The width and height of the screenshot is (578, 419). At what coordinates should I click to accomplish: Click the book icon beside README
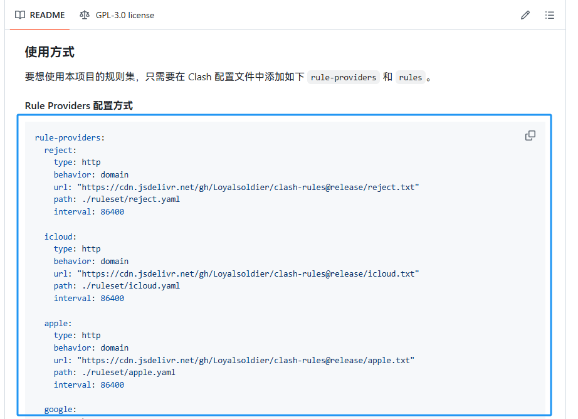pos(20,15)
